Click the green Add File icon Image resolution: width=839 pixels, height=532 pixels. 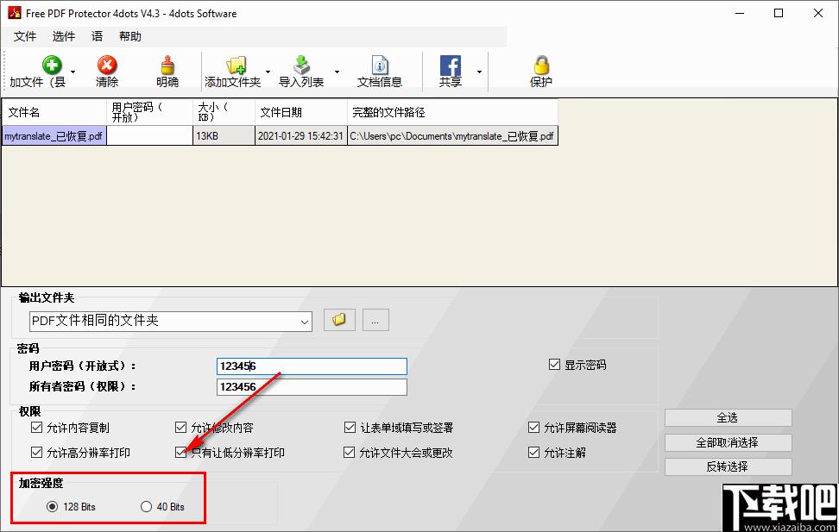(52, 66)
